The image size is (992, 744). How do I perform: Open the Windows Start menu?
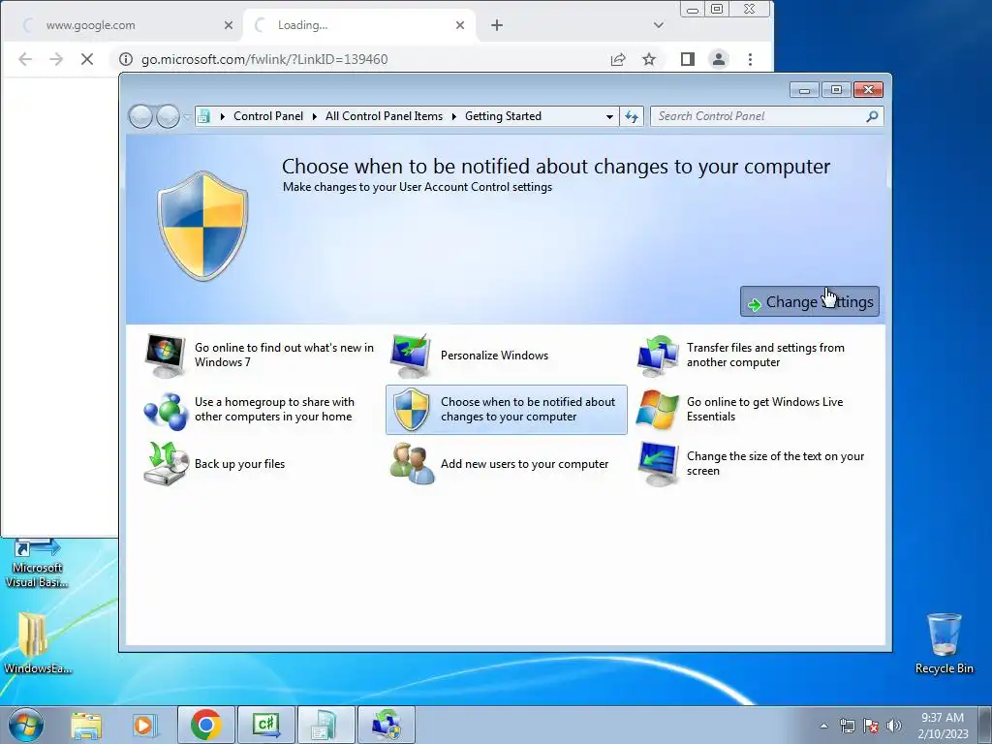click(x=26, y=725)
